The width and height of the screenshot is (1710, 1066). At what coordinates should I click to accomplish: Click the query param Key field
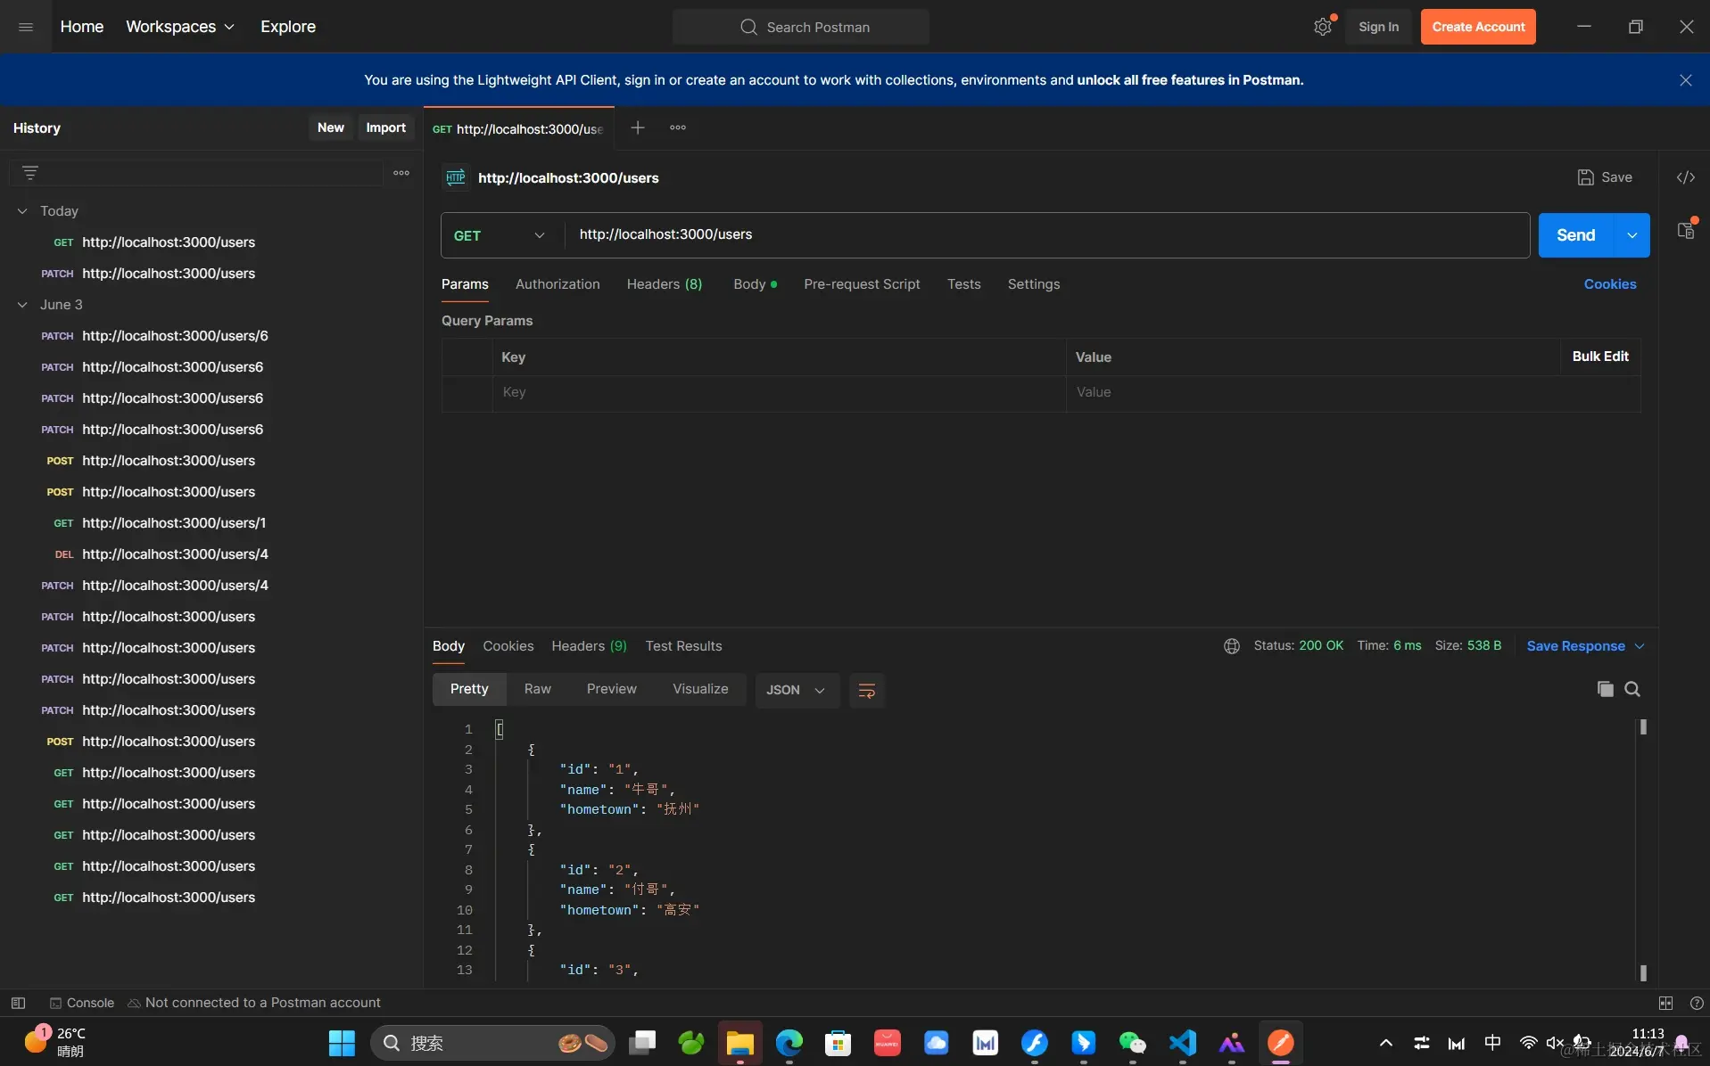click(x=779, y=392)
